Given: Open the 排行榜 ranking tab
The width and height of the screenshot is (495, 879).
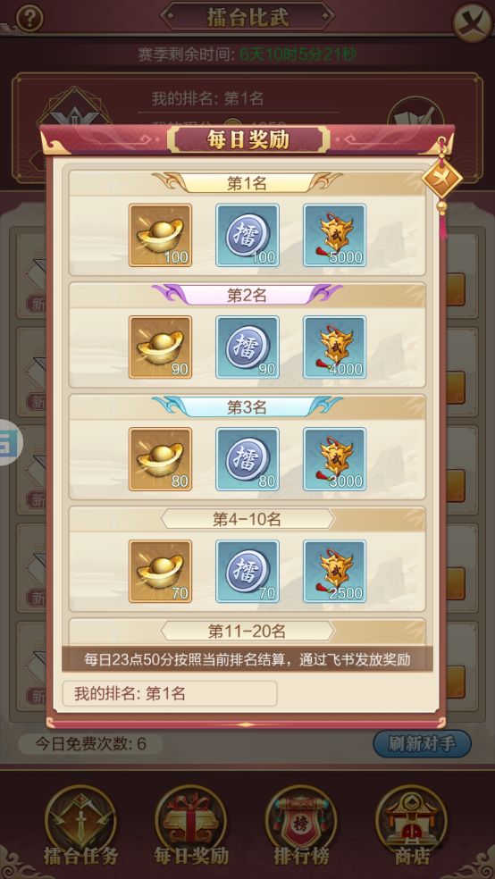Looking at the screenshot, I should pos(301,825).
